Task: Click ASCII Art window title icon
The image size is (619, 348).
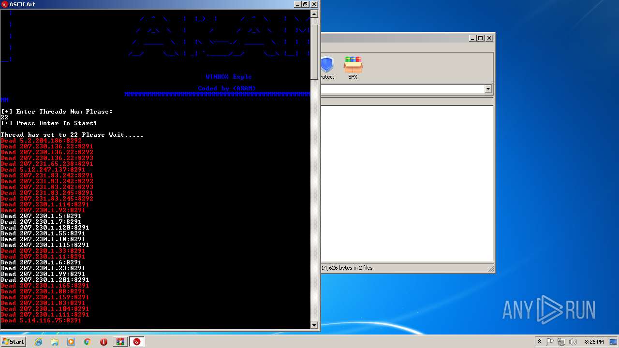Action: pos(5,4)
